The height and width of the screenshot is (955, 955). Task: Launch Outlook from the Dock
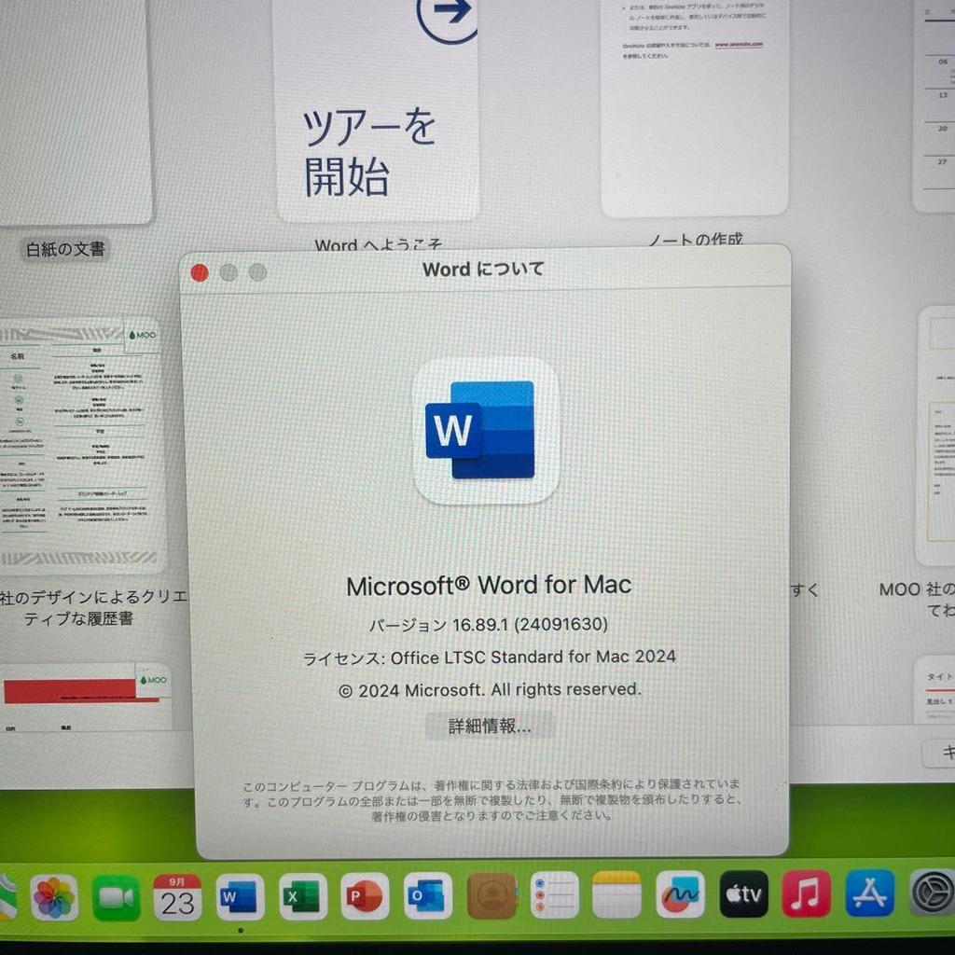pos(427,895)
